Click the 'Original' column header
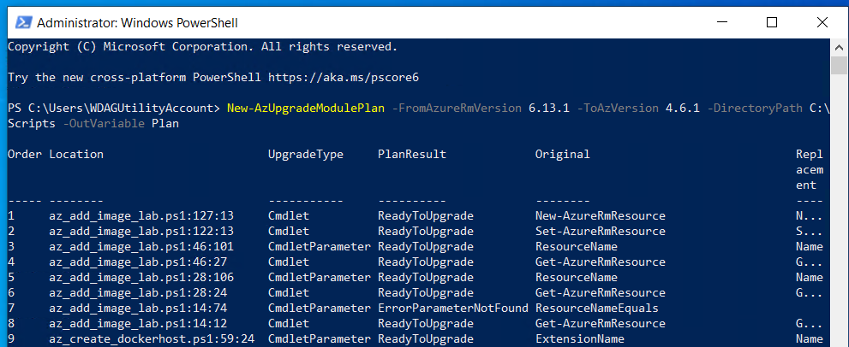This screenshot has height=347, width=849. click(562, 155)
